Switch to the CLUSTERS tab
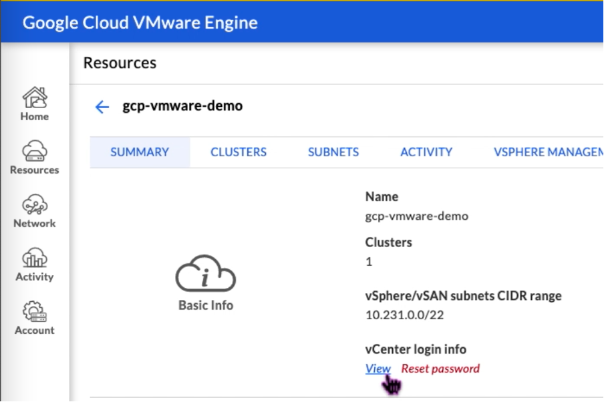The width and height of the screenshot is (604, 402). point(239,152)
